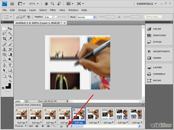Open the Screen Mode dropdown
Screen dimensions: 174x130
[x=80, y=4]
